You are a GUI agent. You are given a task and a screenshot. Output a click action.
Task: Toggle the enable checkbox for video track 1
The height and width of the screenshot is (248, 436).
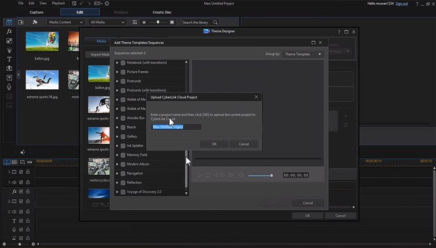click(x=21, y=172)
